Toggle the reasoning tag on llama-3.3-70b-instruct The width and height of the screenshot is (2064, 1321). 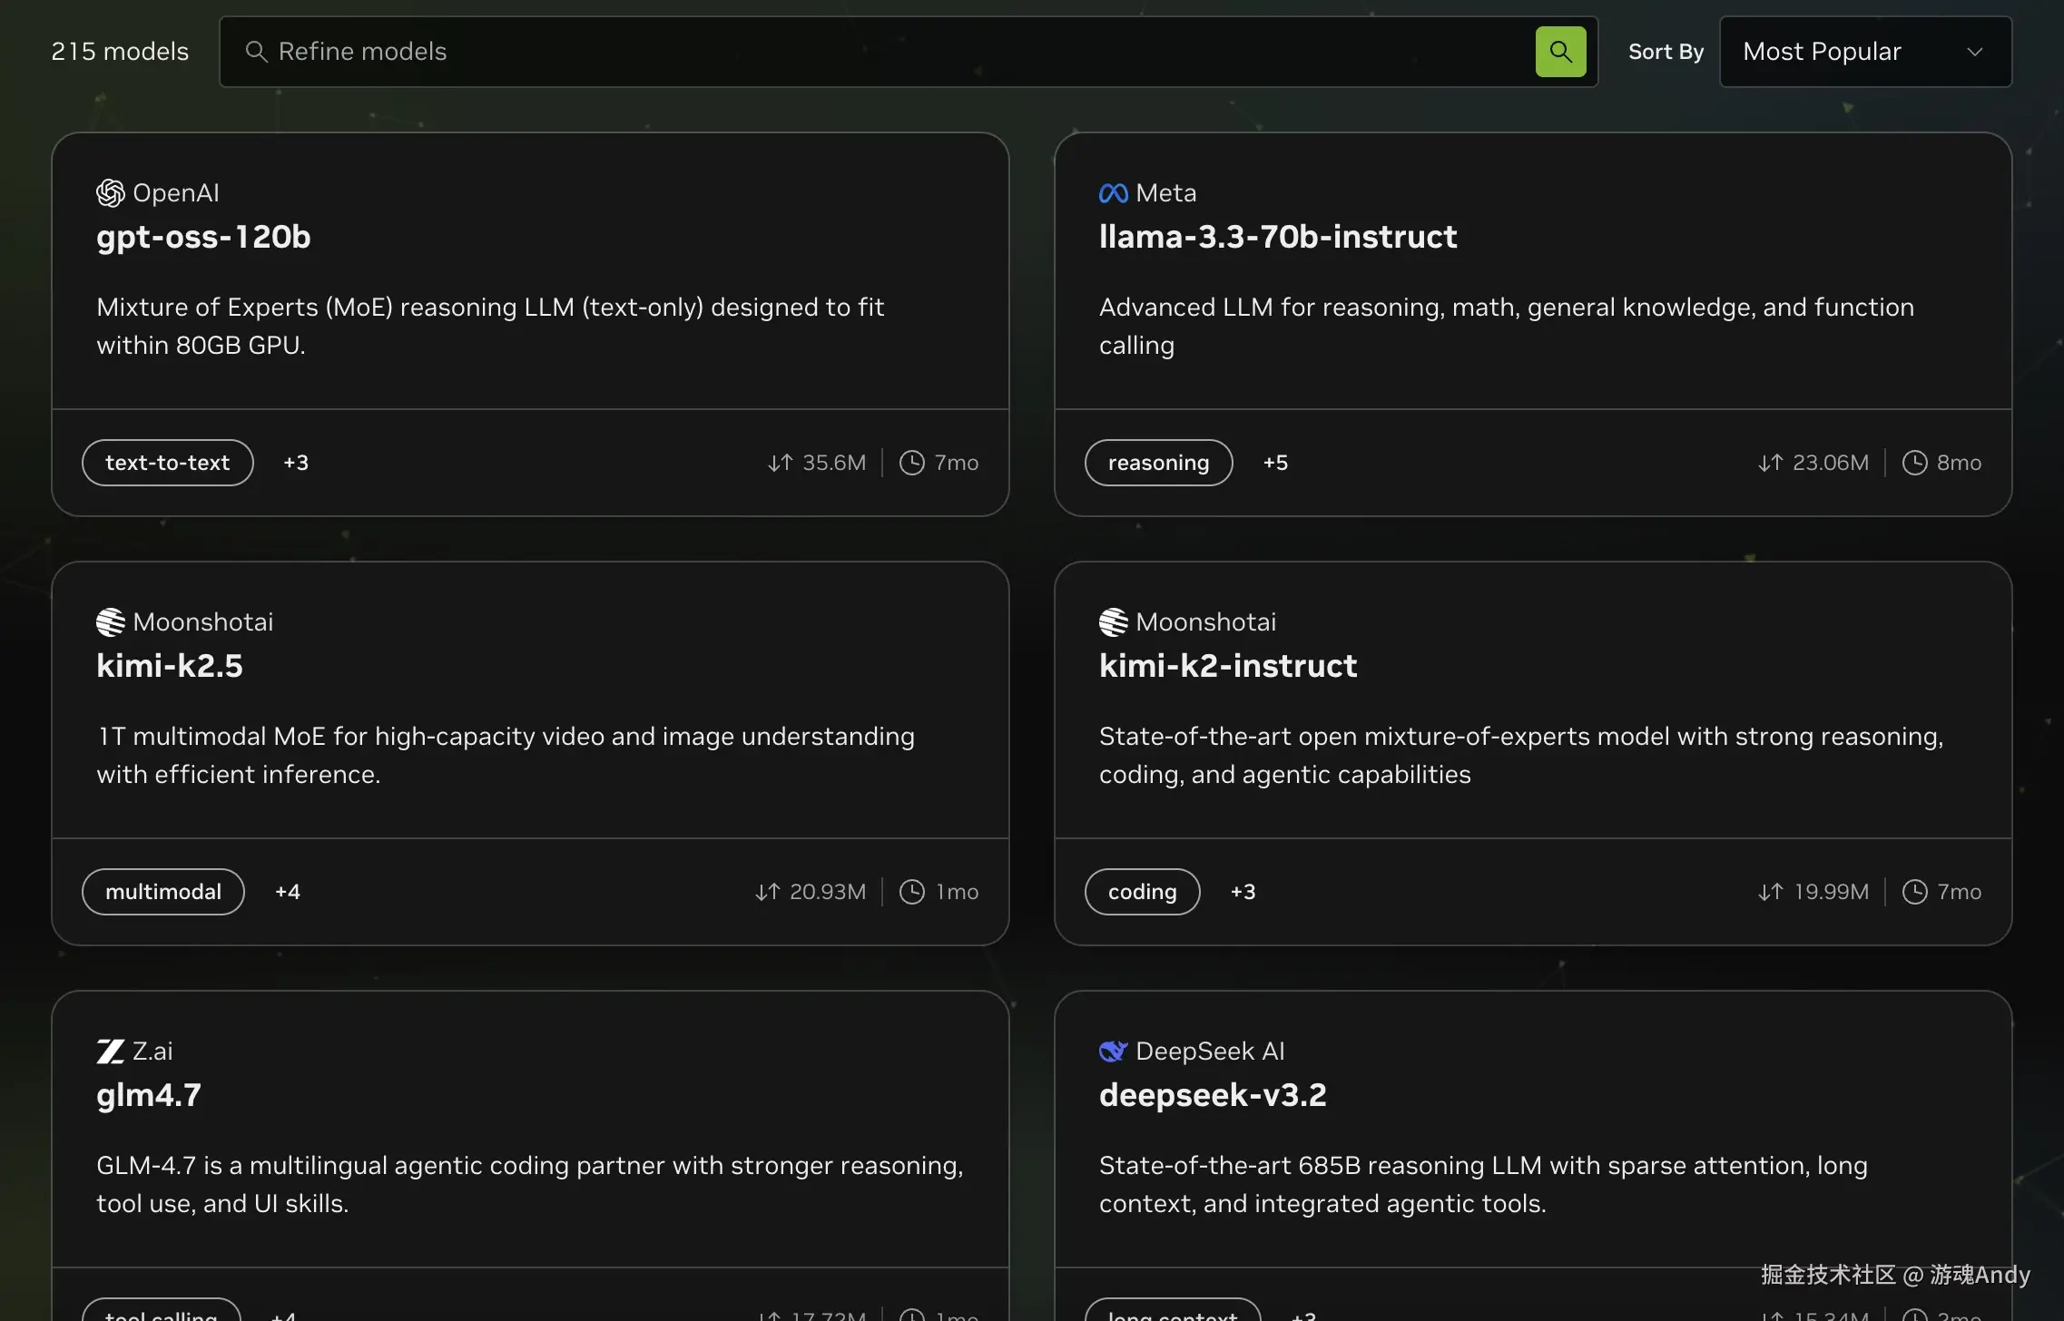pyautogui.click(x=1158, y=463)
